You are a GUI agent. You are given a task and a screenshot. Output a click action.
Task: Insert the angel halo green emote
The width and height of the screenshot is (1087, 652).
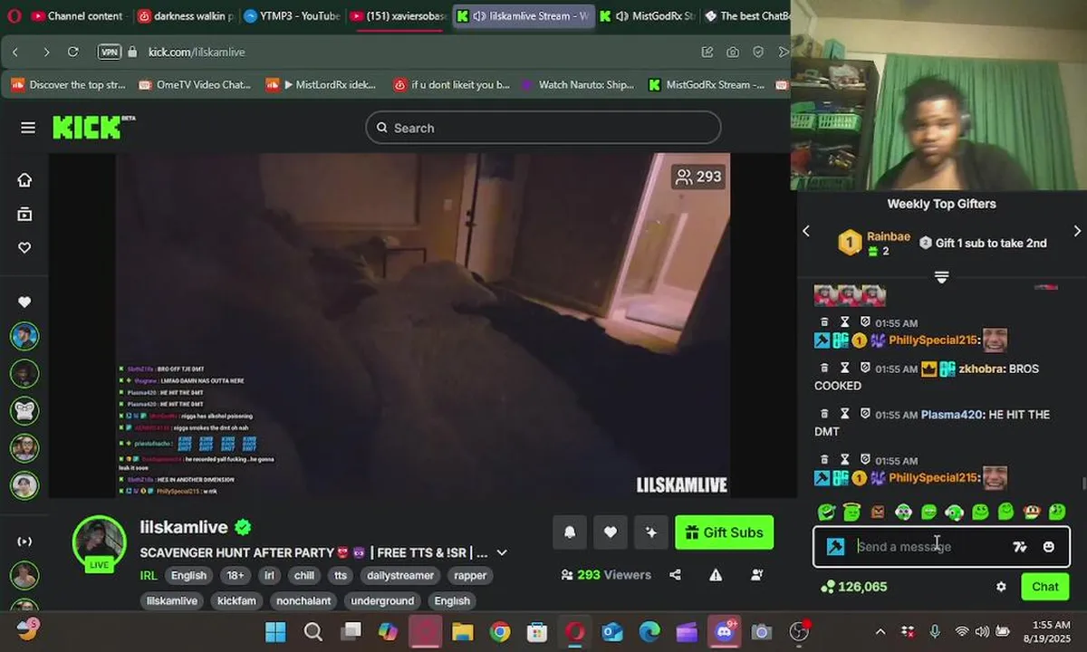(851, 512)
